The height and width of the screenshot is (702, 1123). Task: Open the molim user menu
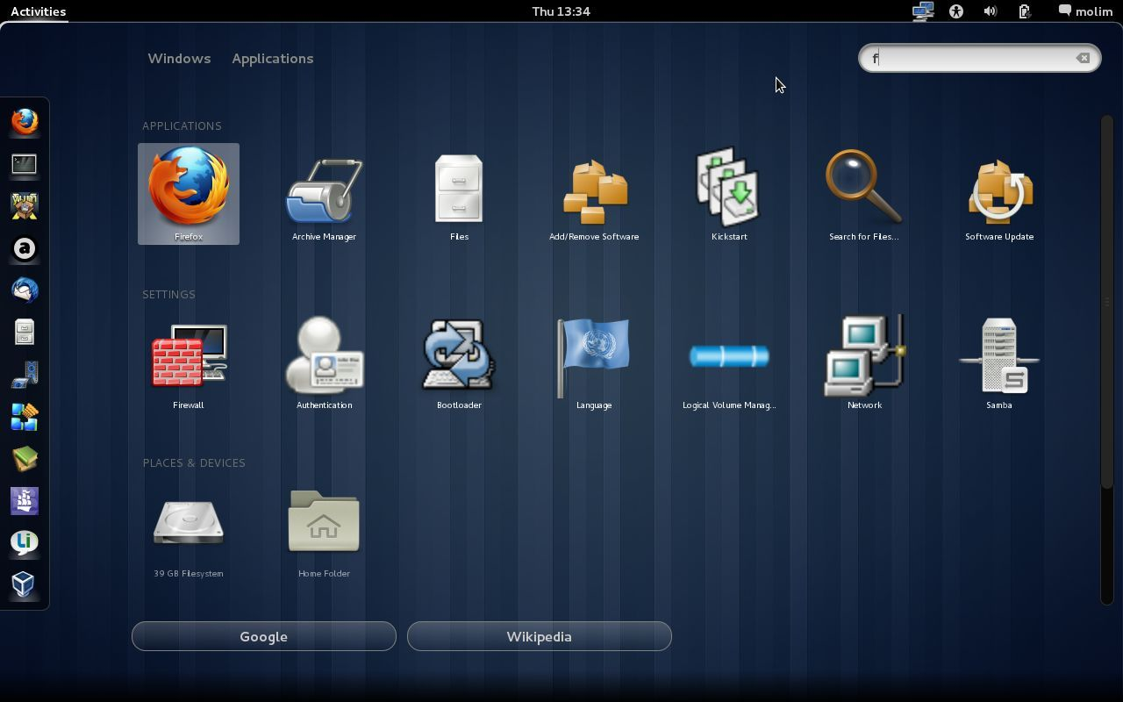[1085, 11]
